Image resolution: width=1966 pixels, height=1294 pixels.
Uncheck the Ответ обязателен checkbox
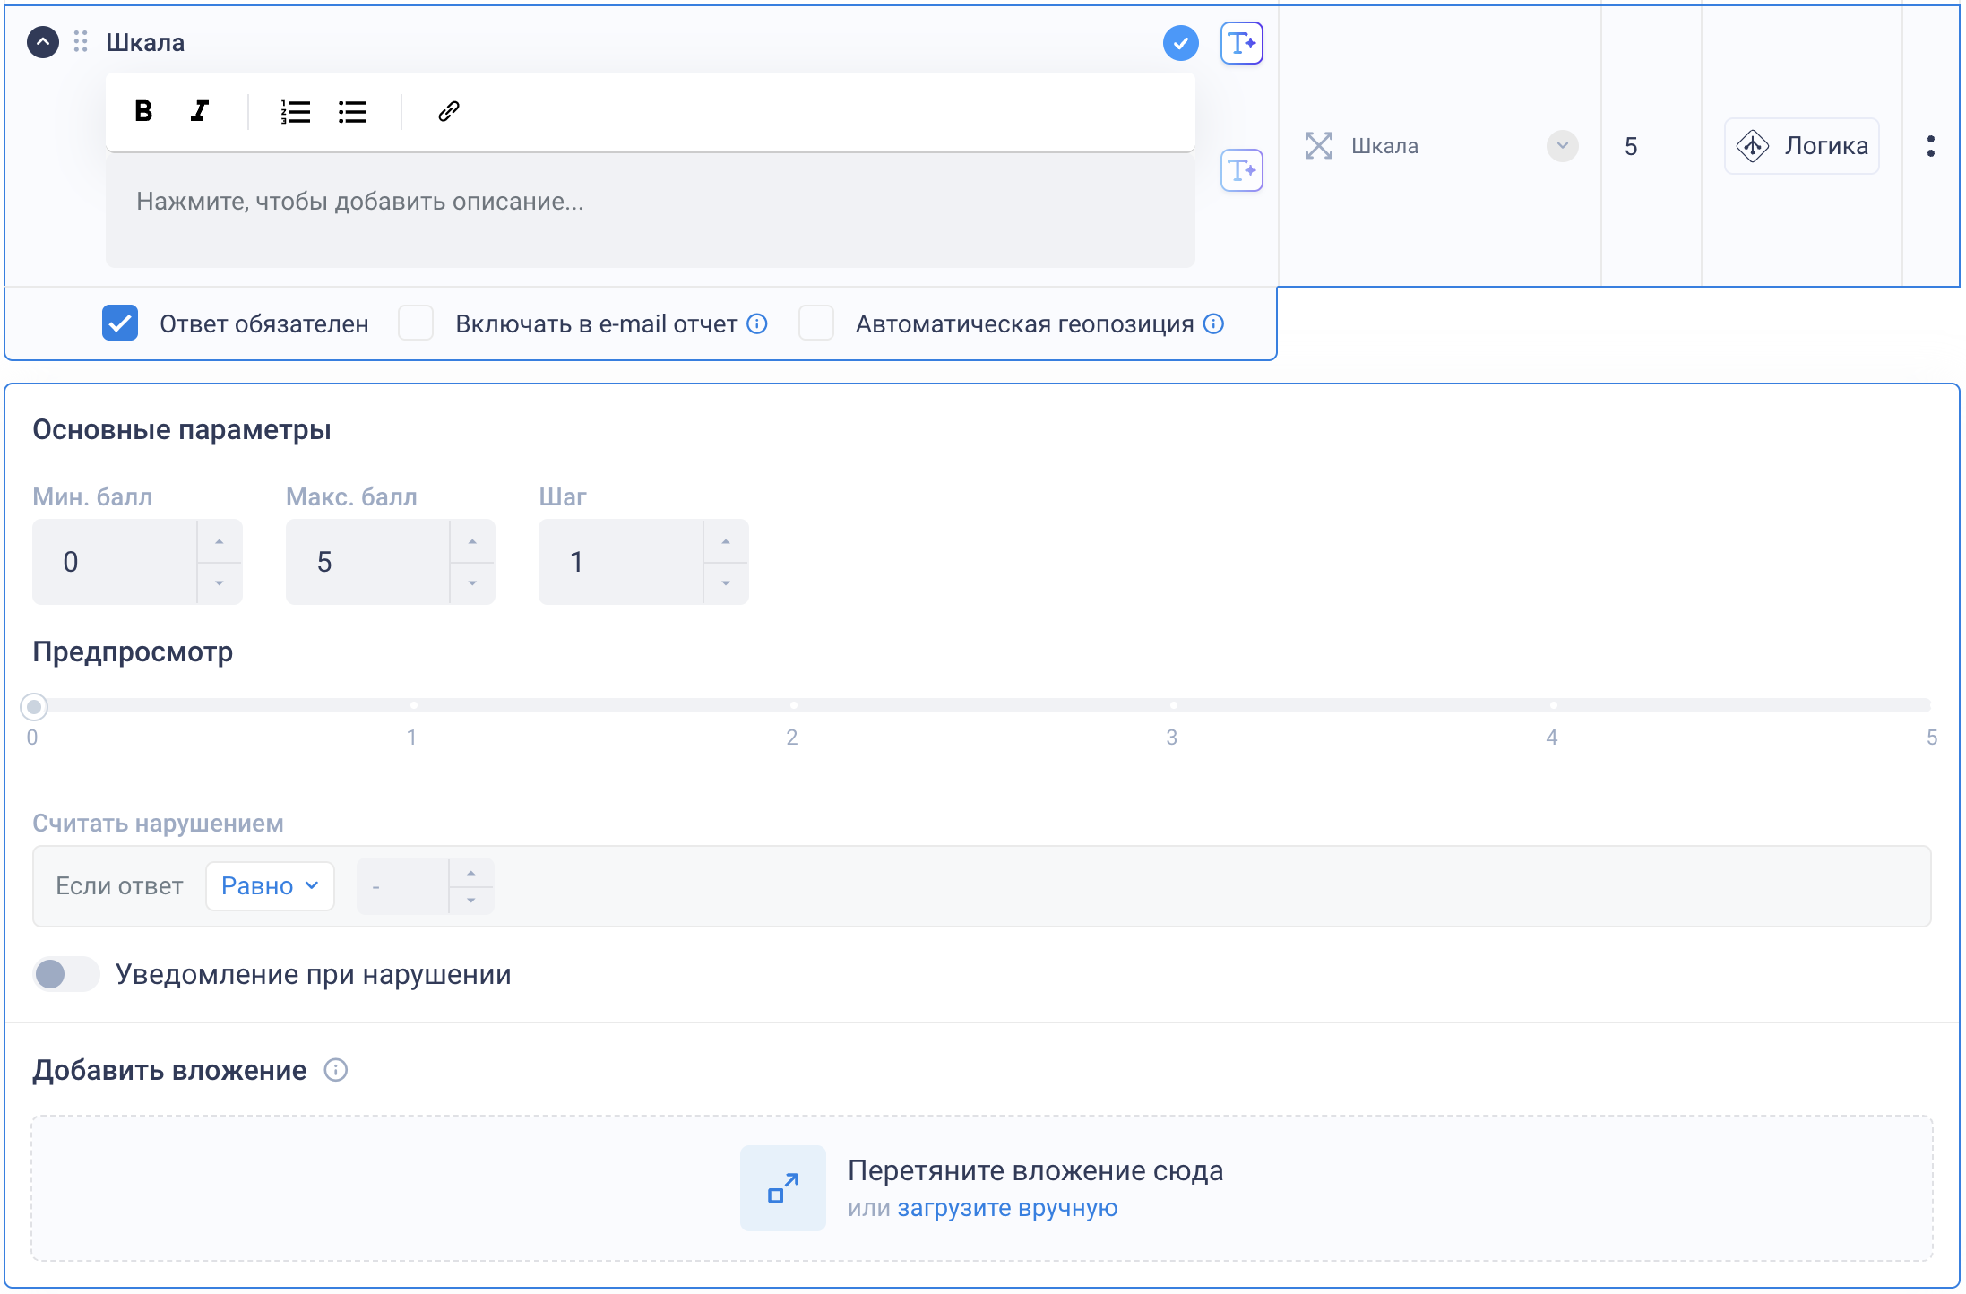coord(120,323)
